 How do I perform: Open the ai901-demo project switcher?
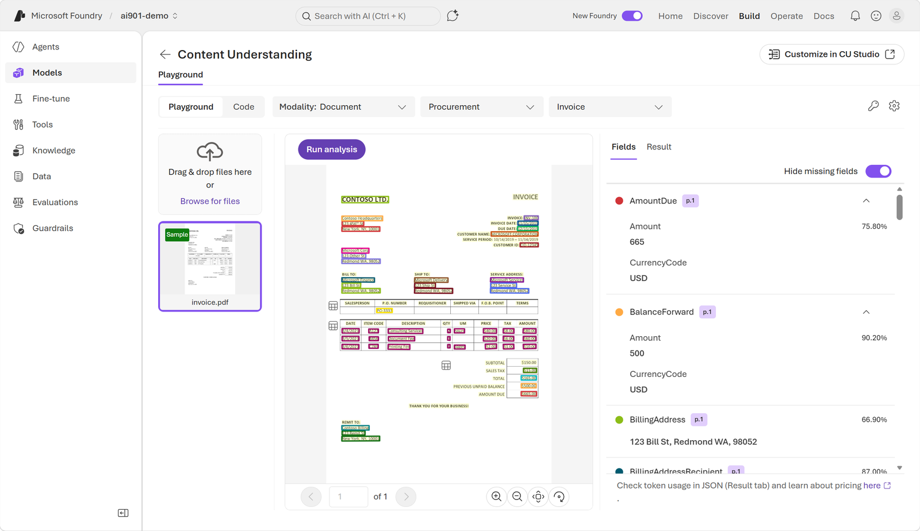tap(149, 16)
